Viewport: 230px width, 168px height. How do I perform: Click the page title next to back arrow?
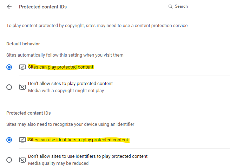[x=43, y=7]
